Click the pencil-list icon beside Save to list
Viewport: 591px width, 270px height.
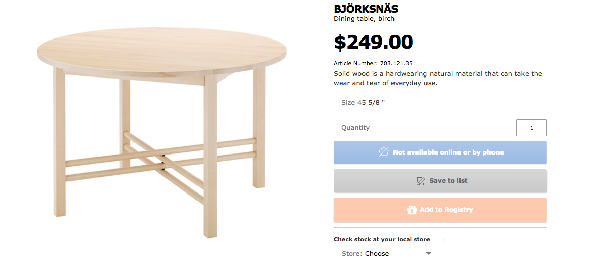tap(421, 181)
